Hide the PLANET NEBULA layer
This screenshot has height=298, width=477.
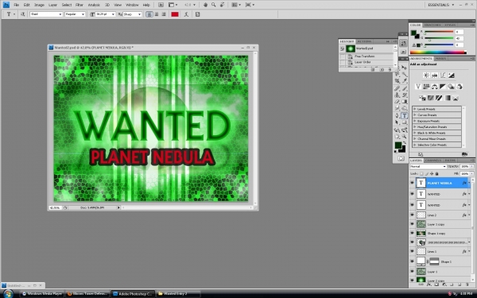412,183
